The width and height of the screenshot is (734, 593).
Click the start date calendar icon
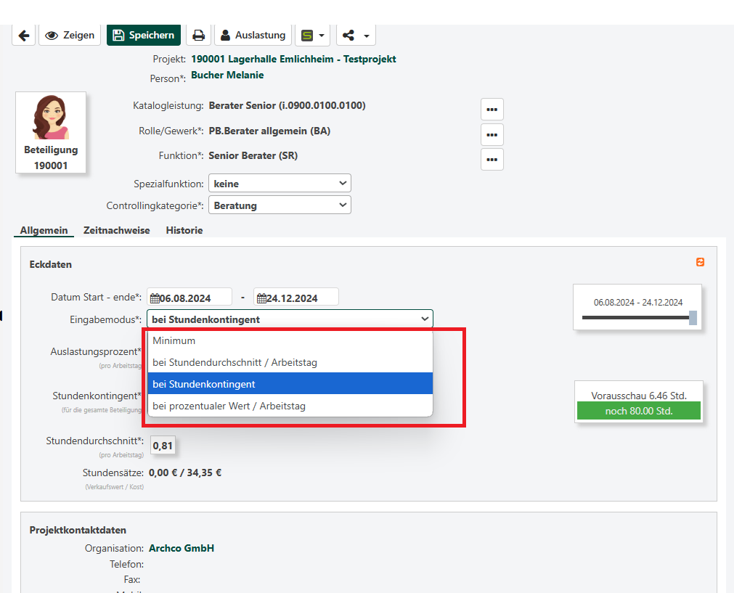click(x=154, y=298)
